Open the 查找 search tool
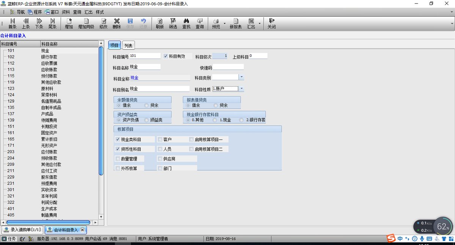455x245 pixels. (186, 24)
